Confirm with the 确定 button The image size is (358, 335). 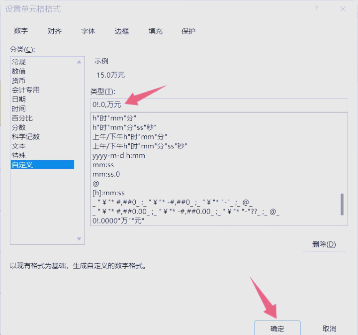pos(277,329)
